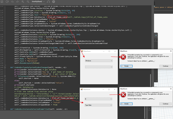The width and height of the screenshot is (173, 119).
Task: Click the comment '# filer the tableB from choiceA value'
Action: (34, 91)
